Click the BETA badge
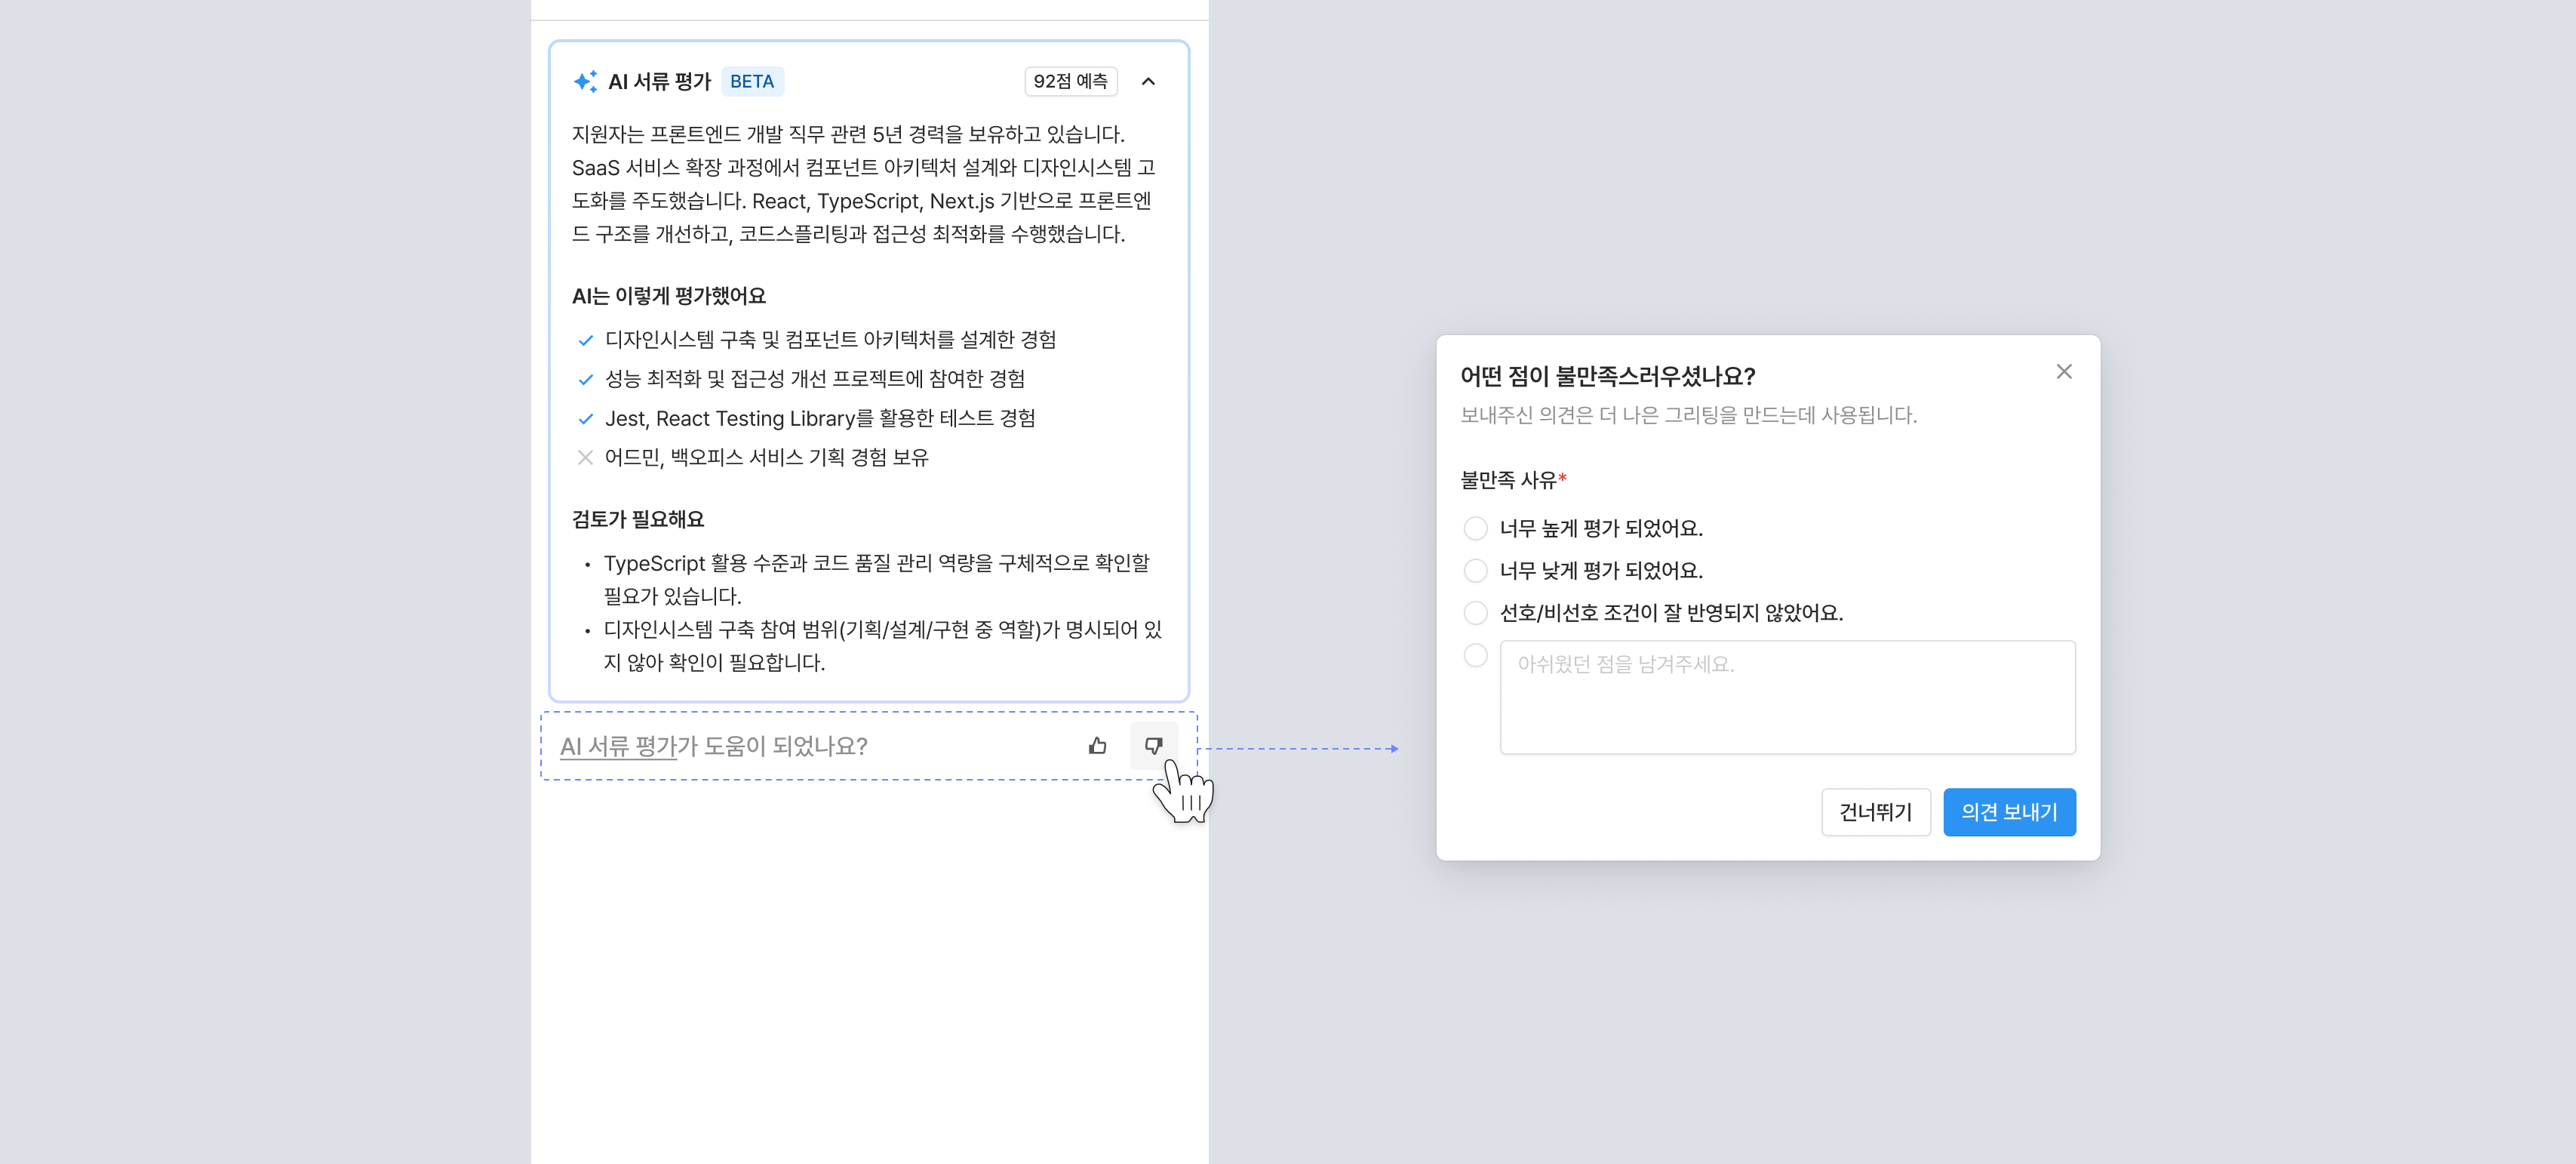2576x1164 pixels. pos(751,81)
